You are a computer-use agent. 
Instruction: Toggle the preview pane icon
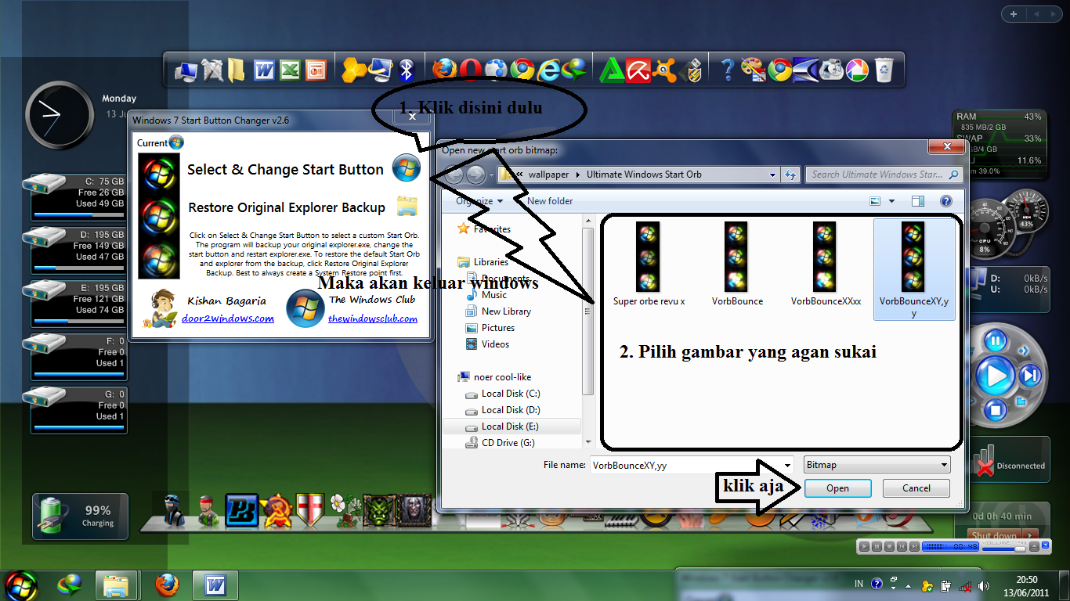coord(918,201)
